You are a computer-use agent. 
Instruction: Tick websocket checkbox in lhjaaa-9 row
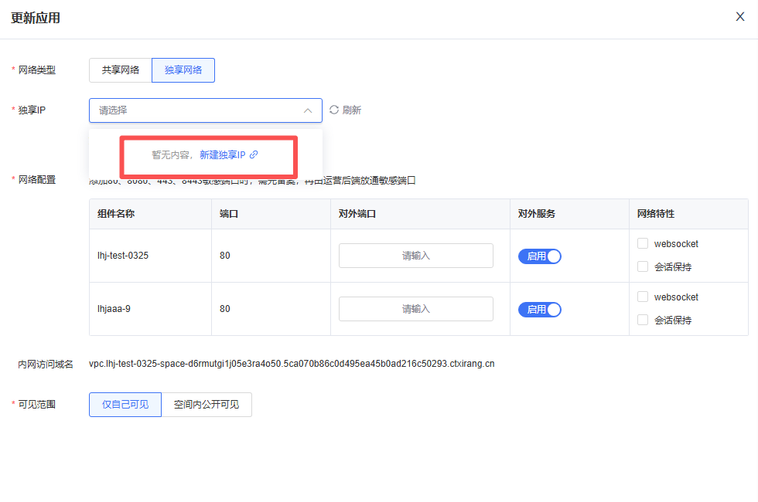(643, 297)
